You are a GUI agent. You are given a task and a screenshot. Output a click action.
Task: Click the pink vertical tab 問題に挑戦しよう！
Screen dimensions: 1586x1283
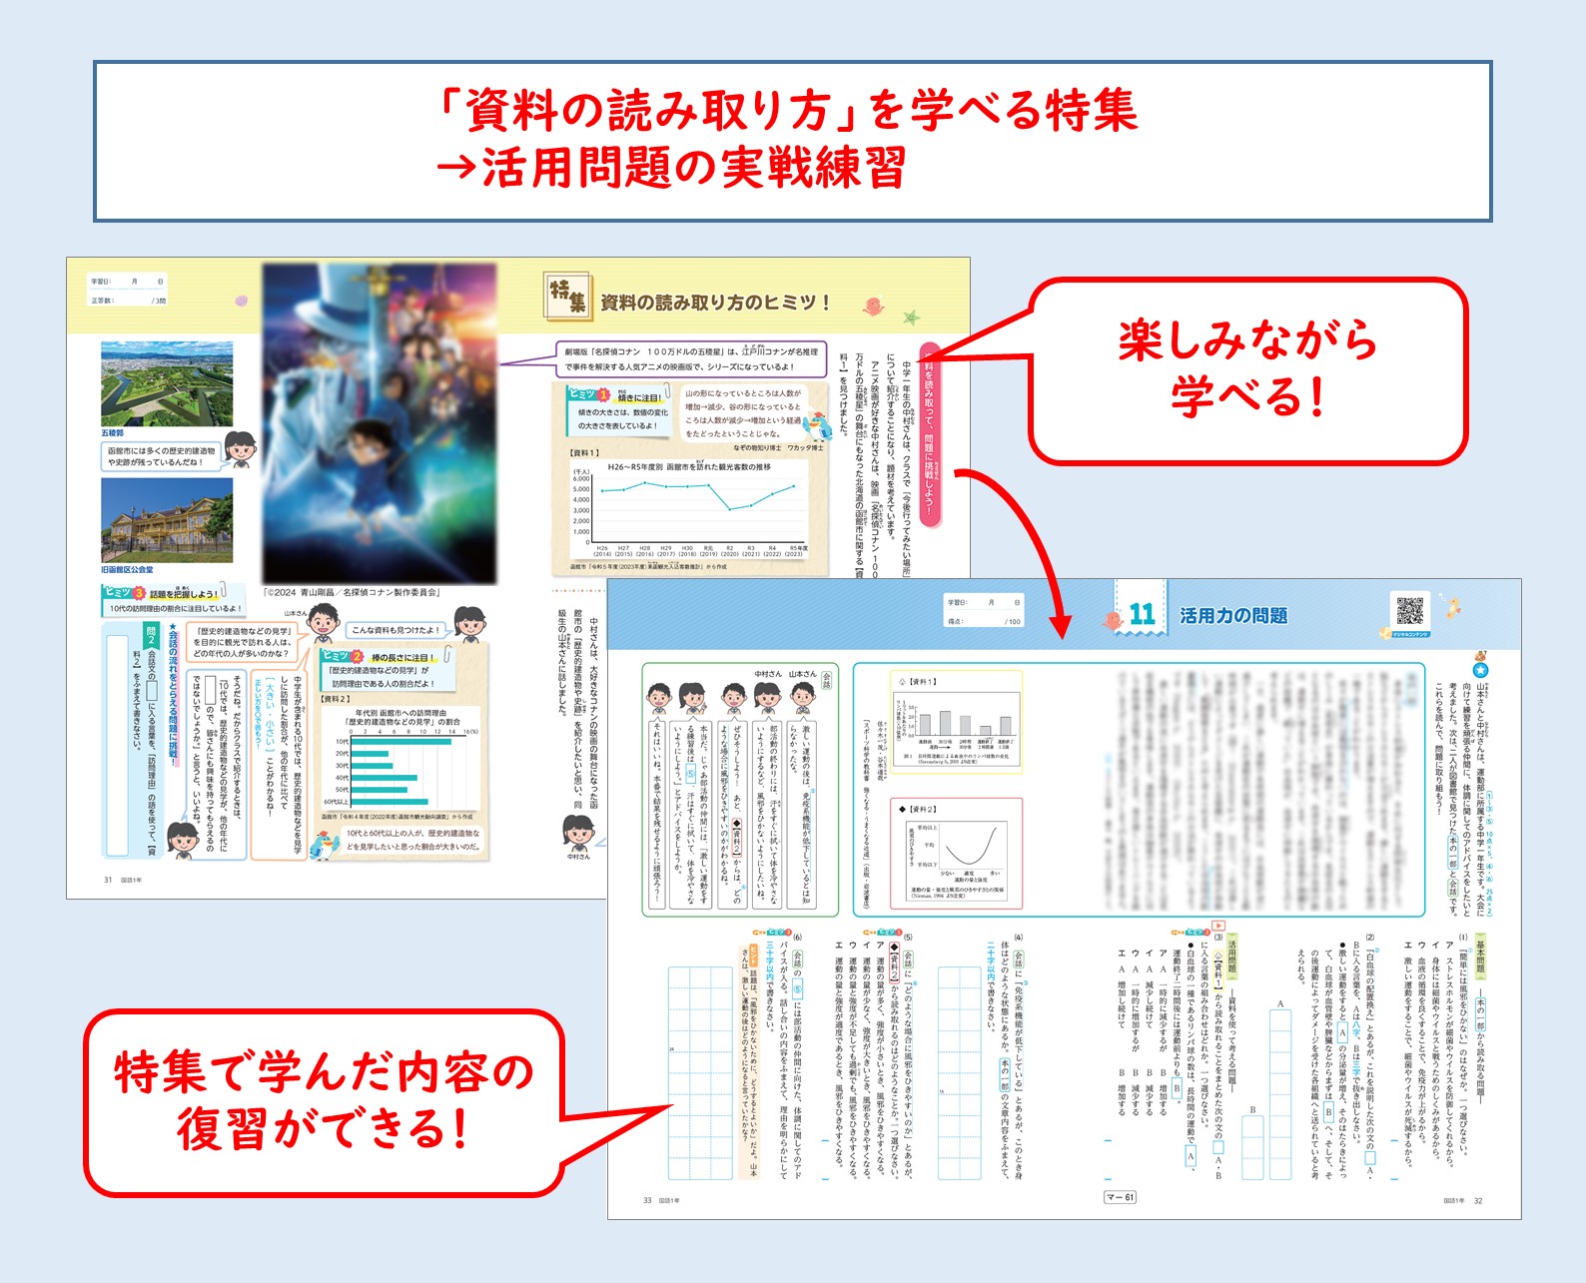point(928,435)
